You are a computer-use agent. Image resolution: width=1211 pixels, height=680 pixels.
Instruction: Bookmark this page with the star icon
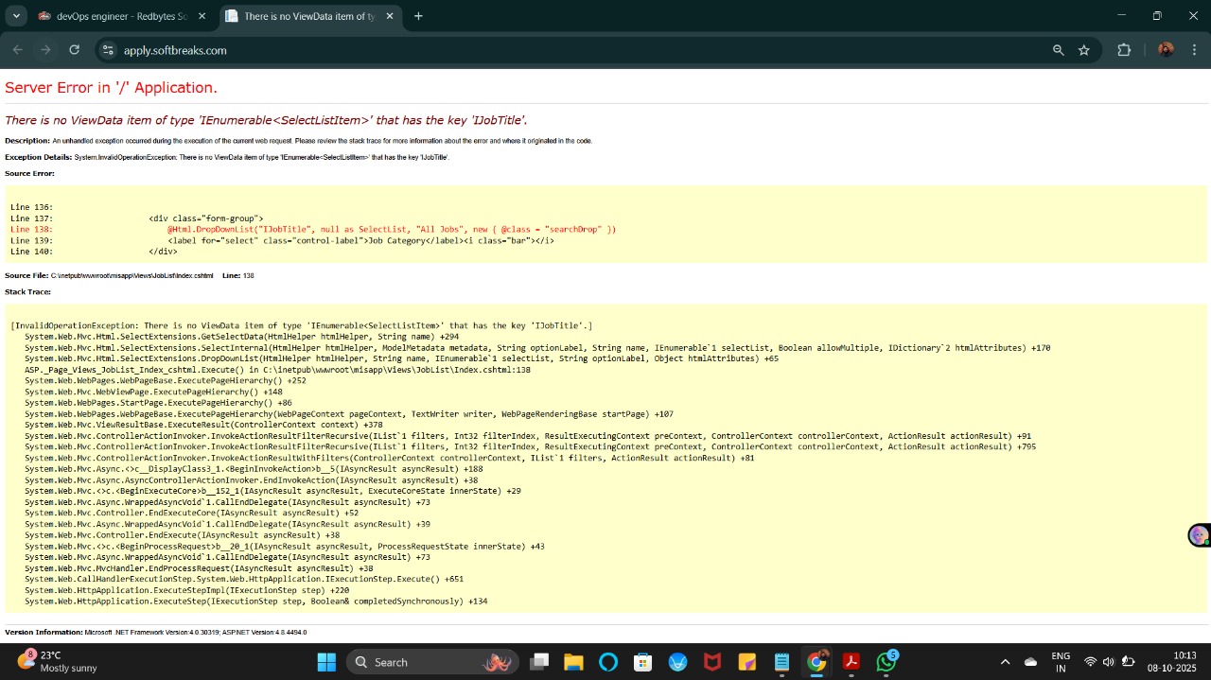click(1084, 50)
